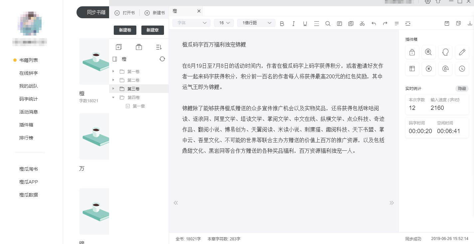The height and width of the screenshot is (244, 474).
Task: Open the word lookup plugin in 插件箱
Action: click(x=428, y=52)
